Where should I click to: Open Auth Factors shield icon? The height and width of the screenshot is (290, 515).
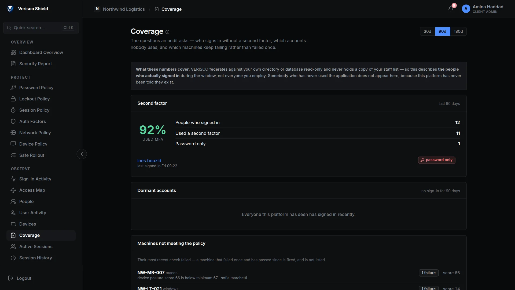pyautogui.click(x=13, y=121)
